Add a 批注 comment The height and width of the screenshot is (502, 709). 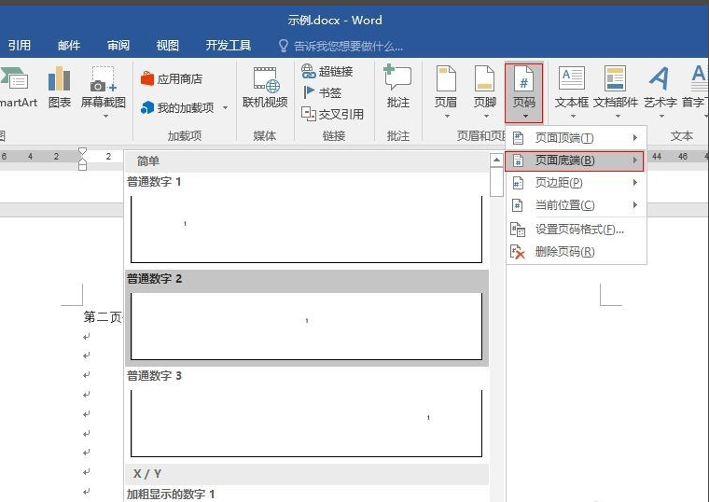398,89
